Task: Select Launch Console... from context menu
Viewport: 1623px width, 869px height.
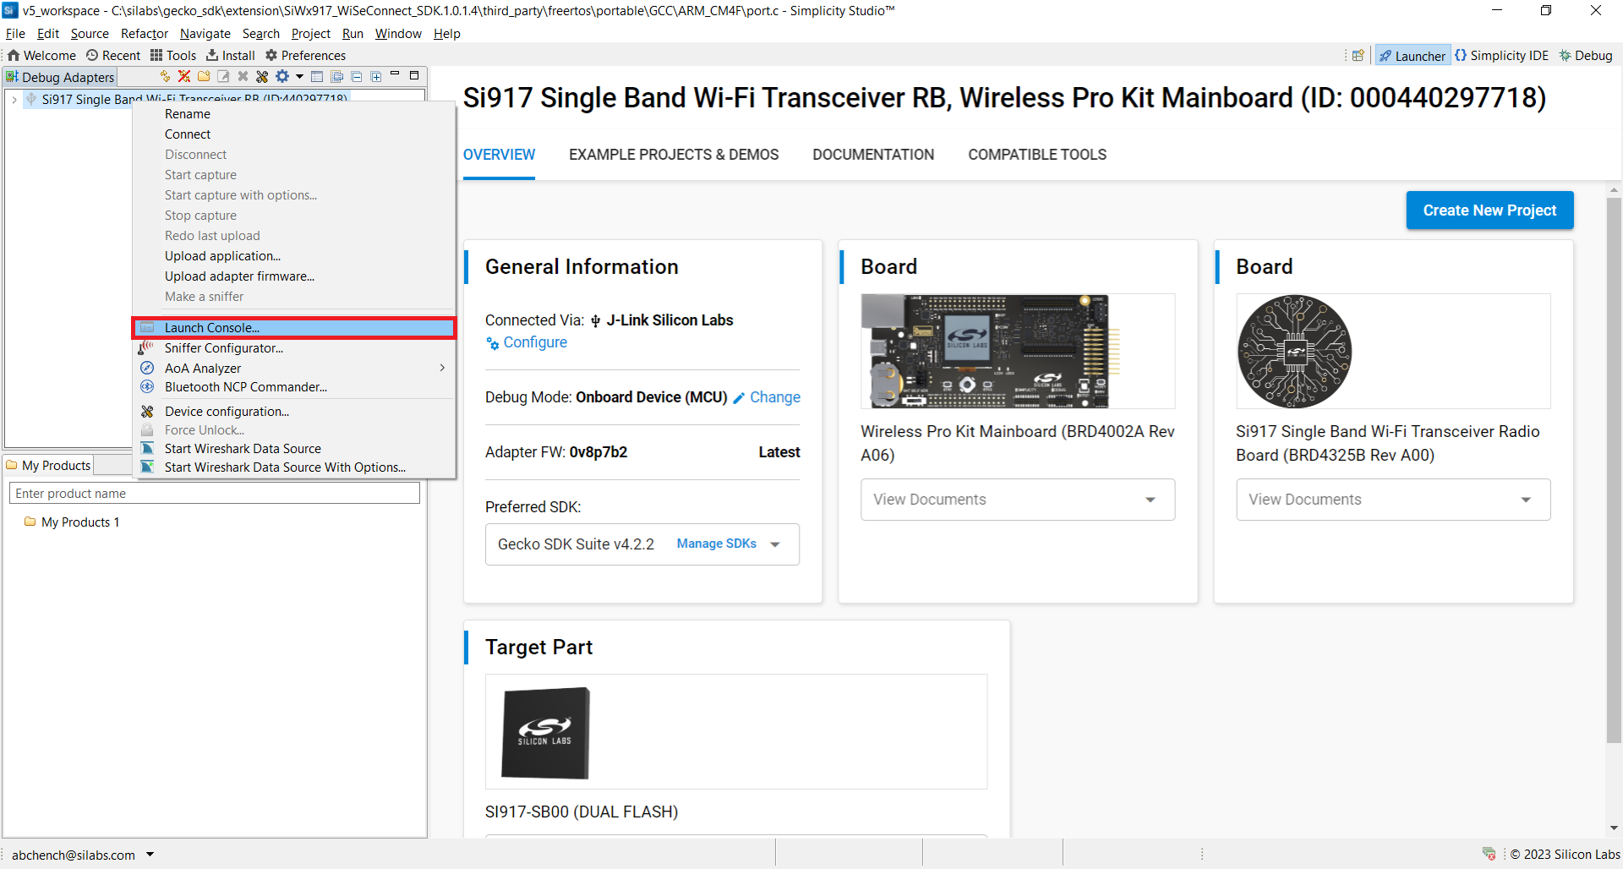Action: [294, 328]
